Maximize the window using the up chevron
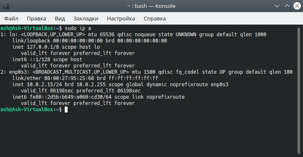This screenshot has height=157, width=303. point(287,6)
